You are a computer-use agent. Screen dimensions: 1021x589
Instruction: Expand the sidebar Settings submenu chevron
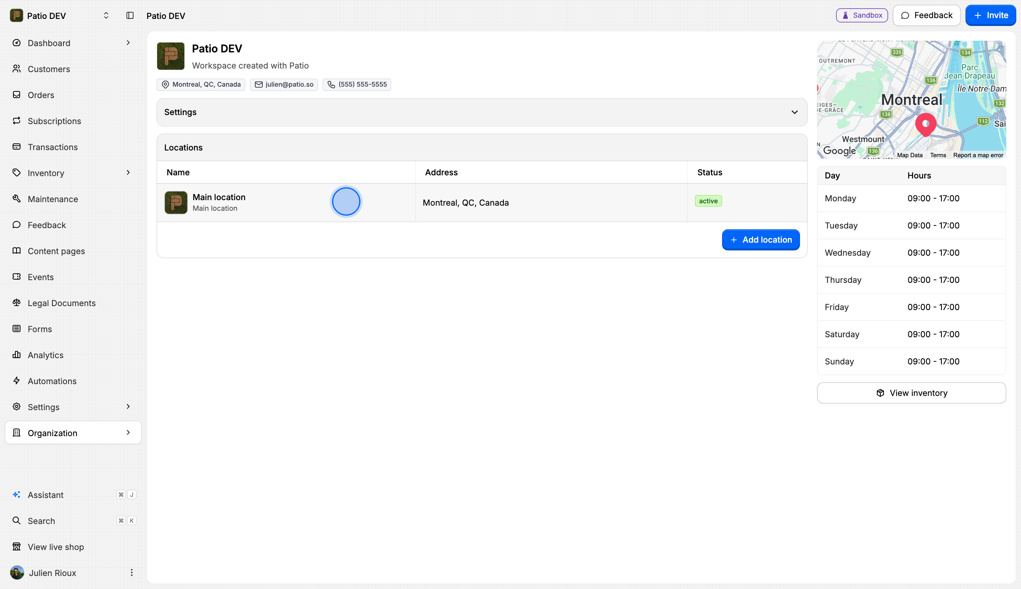(x=128, y=407)
